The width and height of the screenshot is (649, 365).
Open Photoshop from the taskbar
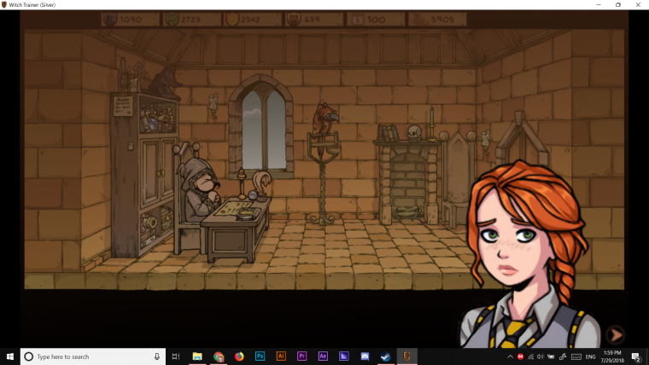click(260, 356)
